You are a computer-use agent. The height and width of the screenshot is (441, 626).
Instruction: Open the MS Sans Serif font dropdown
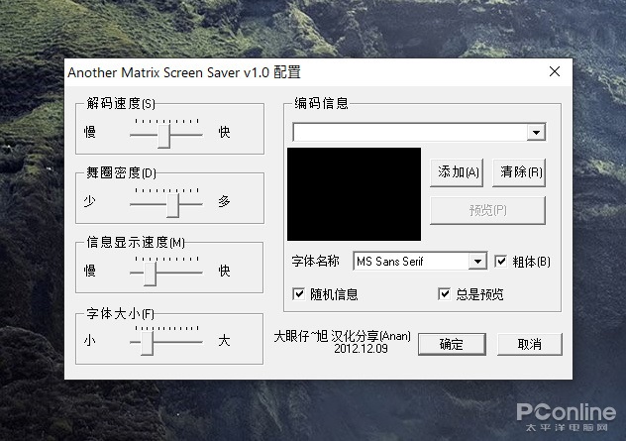click(x=477, y=262)
